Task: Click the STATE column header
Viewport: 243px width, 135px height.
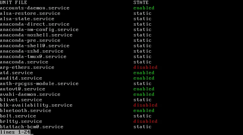Action: point(141,3)
